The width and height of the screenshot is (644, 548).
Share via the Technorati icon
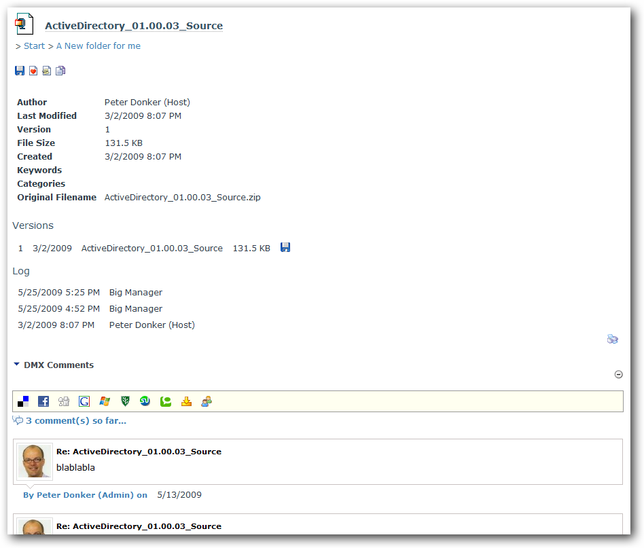[166, 401]
